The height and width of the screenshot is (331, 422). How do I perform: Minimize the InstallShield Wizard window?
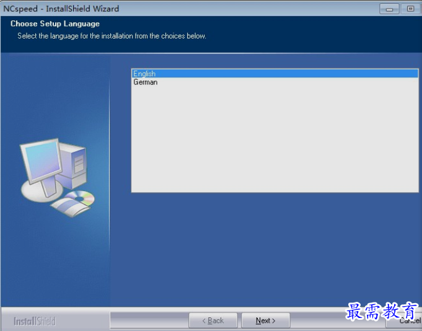tap(389, 9)
